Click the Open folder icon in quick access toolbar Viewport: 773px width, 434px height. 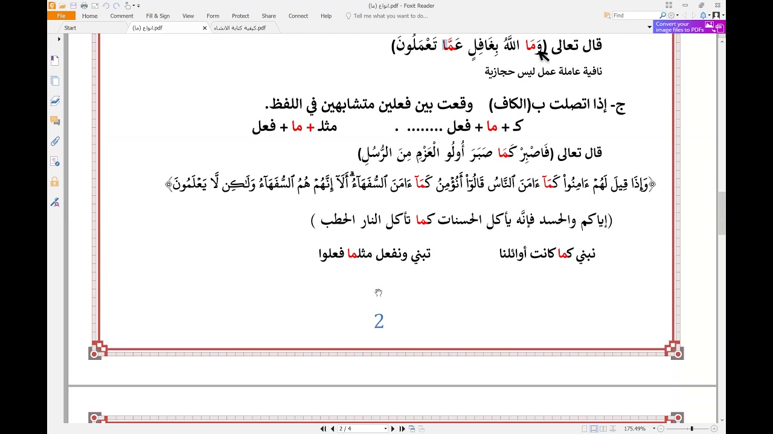[62, 5]
